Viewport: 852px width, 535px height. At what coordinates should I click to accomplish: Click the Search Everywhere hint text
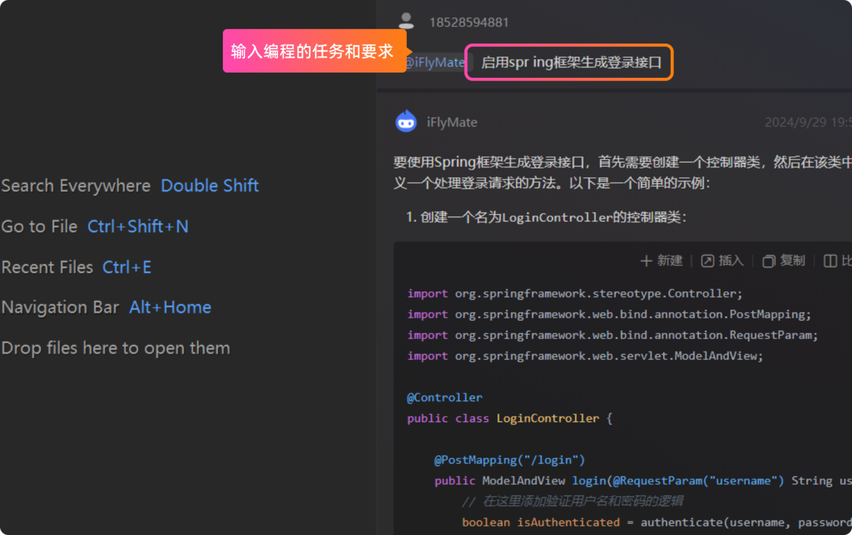coord(76,185)
